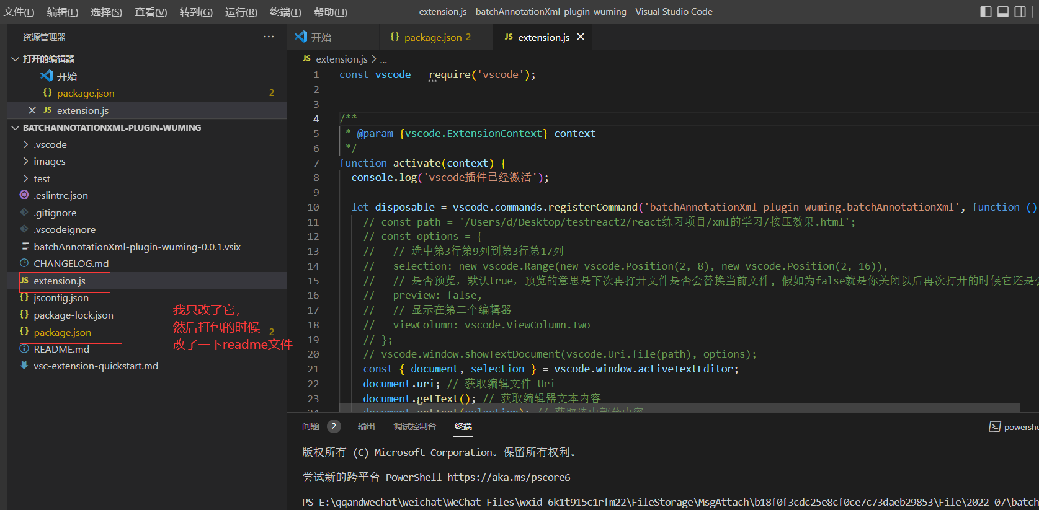
Task: Click braces icon of package.json tab
Action: pyautogui.click(x=395, y=37)
